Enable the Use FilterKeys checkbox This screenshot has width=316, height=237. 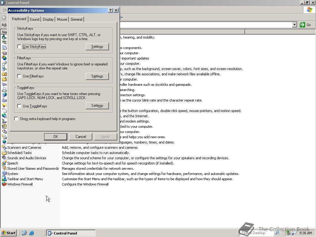coord(19,76)
